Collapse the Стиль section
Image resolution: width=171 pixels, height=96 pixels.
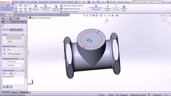point(23,34)
